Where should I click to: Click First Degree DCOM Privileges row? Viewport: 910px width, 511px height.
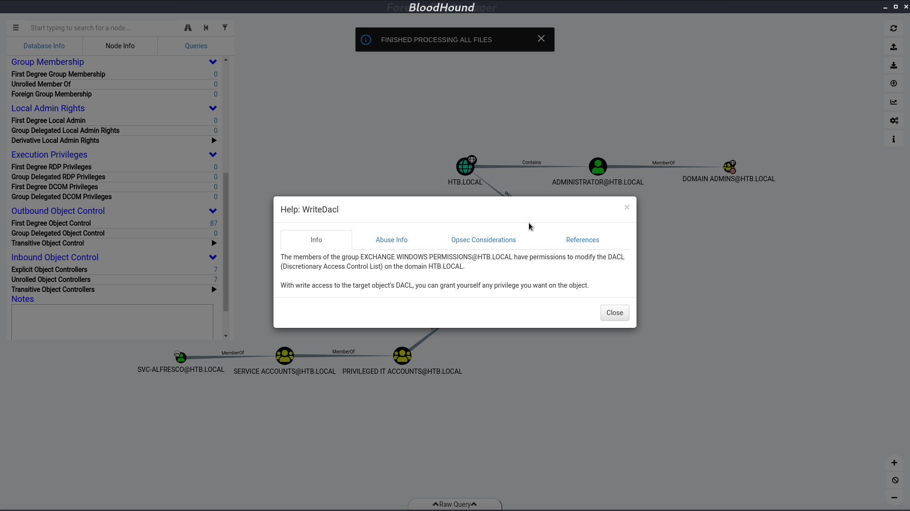click(114, 187)
